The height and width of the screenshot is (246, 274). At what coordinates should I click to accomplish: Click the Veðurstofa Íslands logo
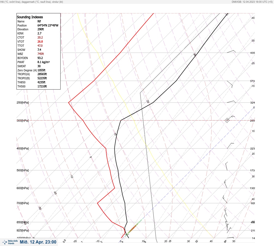click(x=10, y=242)
